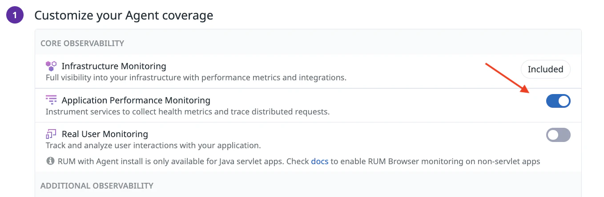Select the Application Performance Monitoring title
This screenshot has width=604, height=197.
(x=136, y=100)
